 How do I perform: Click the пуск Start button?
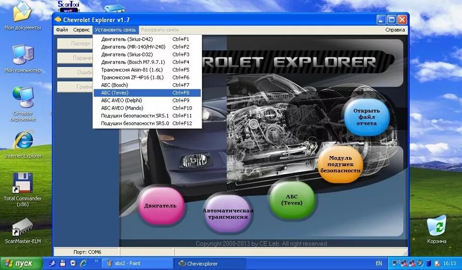pos(21,263)
